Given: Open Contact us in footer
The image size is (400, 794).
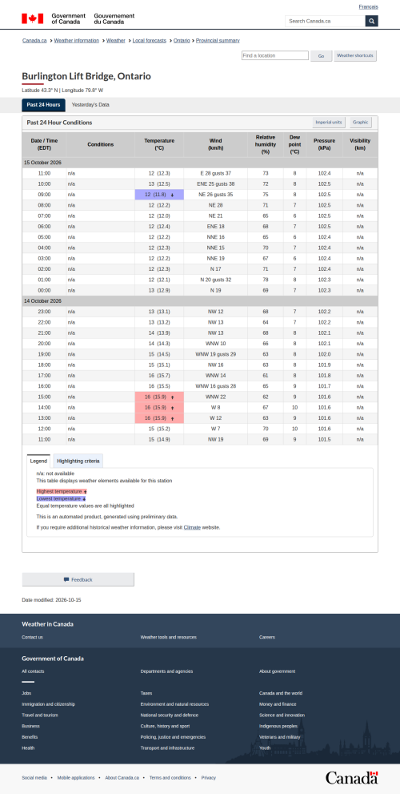Looking at the screenshot, I should [x=32, y=637].
